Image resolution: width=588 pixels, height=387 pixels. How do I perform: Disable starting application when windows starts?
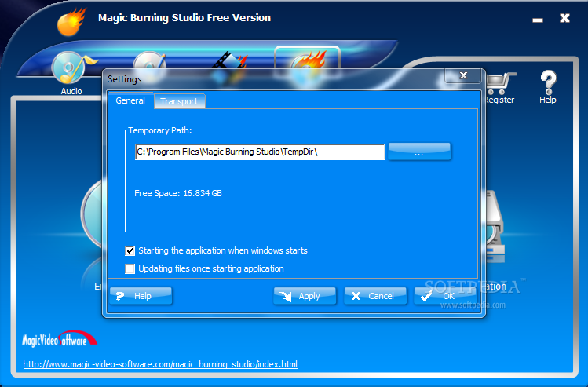coord(130,250)
